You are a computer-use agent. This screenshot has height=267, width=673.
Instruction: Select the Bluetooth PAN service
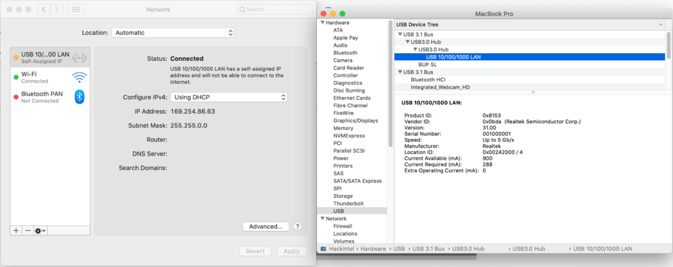click(x=50, y=97)
